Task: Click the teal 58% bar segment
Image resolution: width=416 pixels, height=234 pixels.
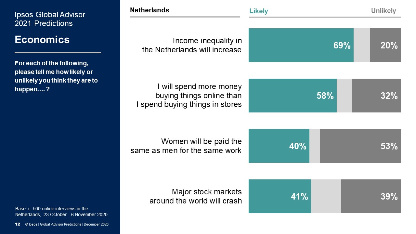Action: [292, 96]
